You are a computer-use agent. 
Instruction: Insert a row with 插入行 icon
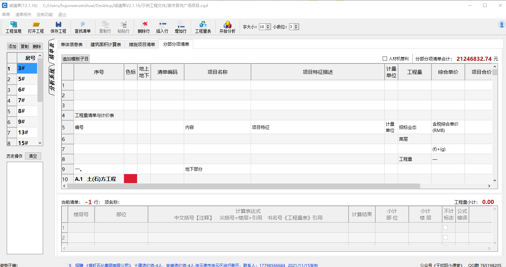(162, 27)
